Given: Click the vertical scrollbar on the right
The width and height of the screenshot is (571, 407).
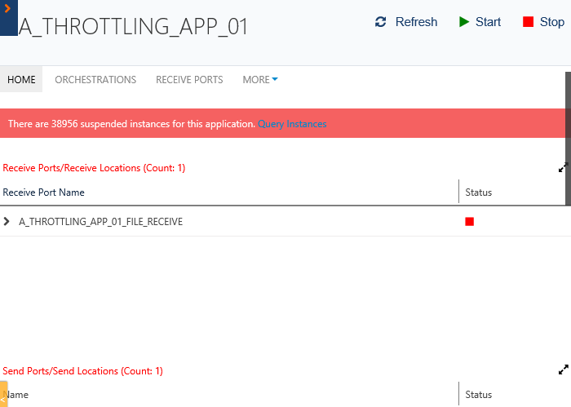Looking at the screenshot, I should pyautogui.click(x=568, y=139).
